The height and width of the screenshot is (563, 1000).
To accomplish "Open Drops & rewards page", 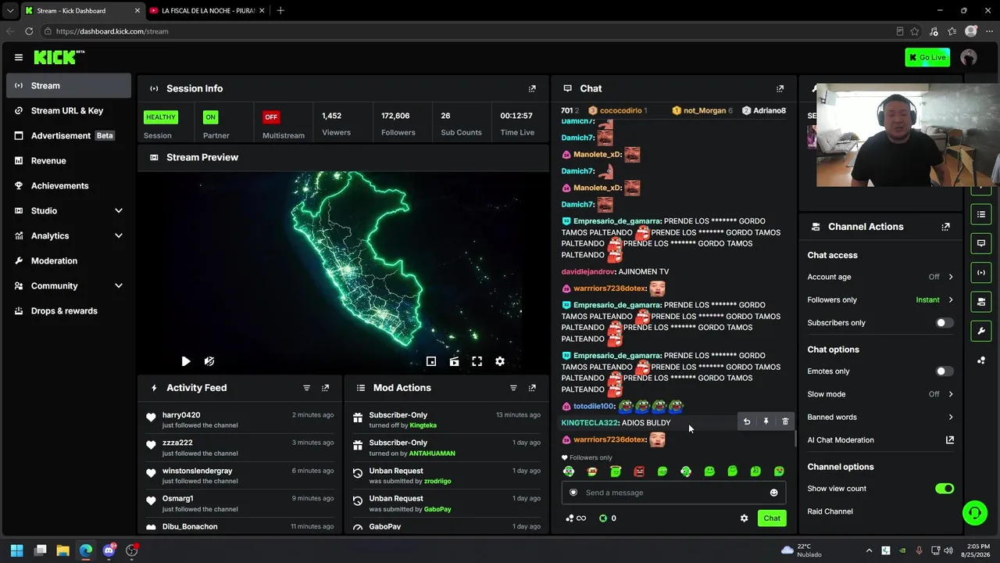I will [69, 310].
